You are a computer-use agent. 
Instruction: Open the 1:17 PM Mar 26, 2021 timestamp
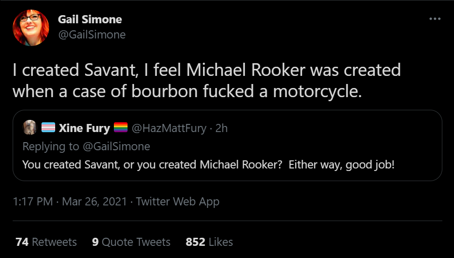coord(70,202)
